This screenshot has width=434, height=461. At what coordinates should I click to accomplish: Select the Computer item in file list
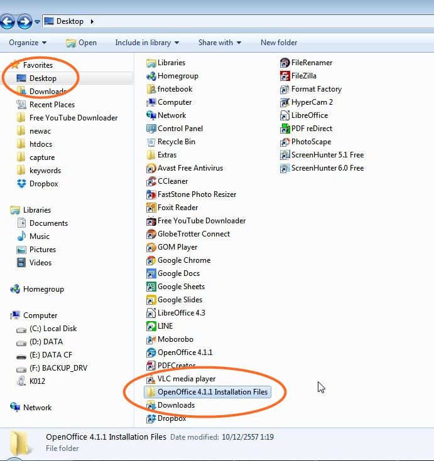pyautogui.click(x=169, y=102)
